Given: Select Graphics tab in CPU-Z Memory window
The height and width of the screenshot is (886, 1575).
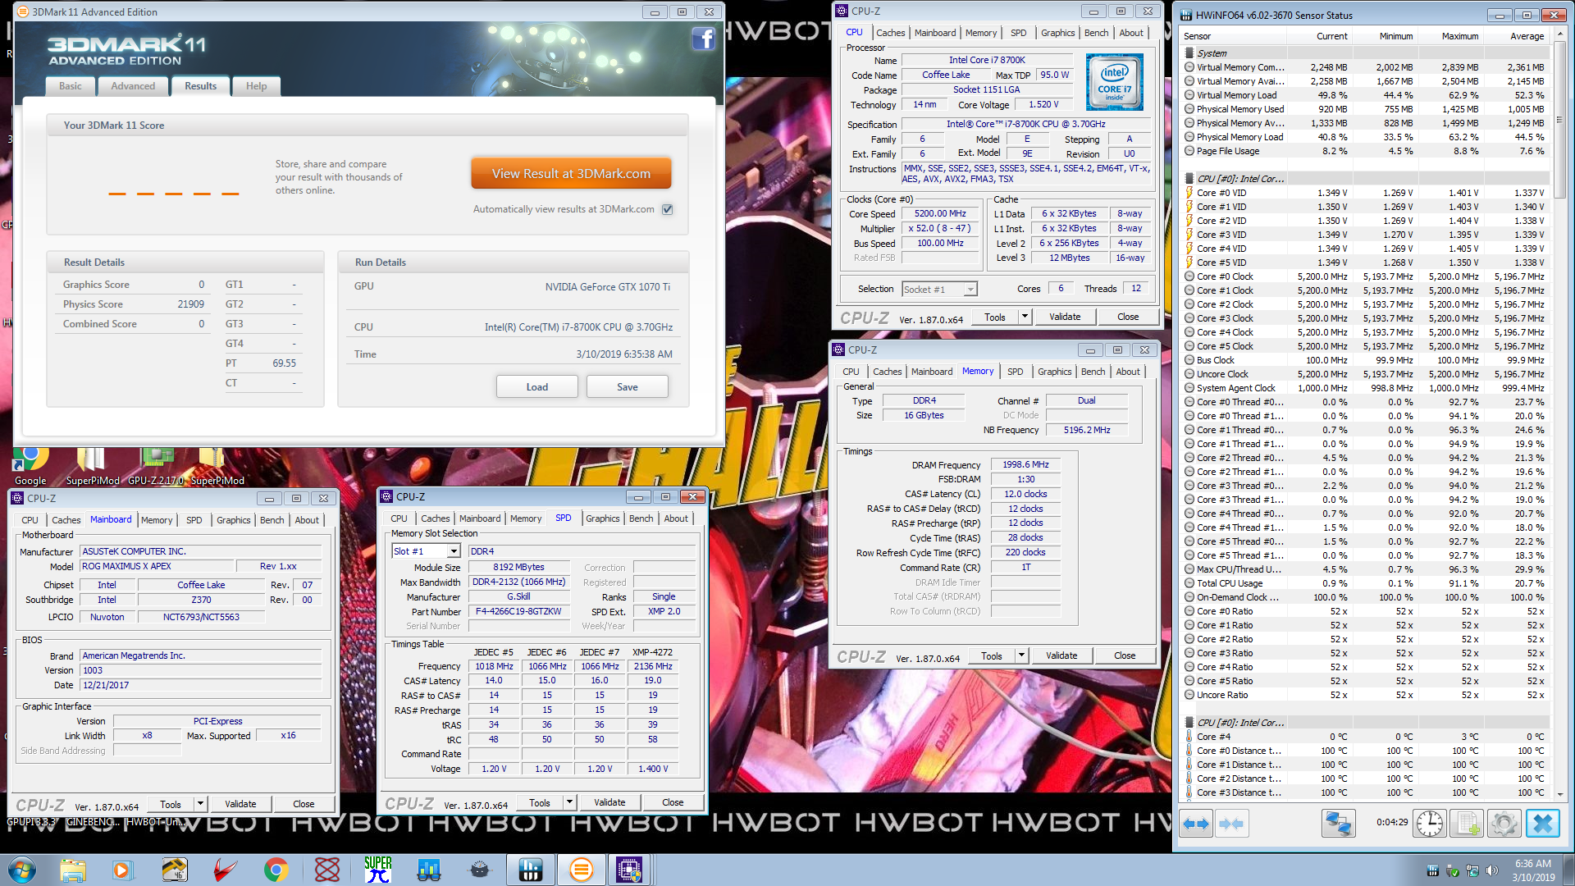Looking at the screenshot, I should [x=1054, y=372].
